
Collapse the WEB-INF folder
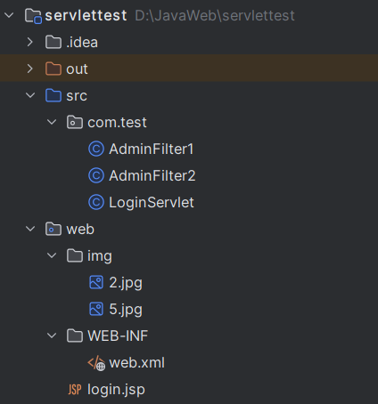[x=52, y=335]
